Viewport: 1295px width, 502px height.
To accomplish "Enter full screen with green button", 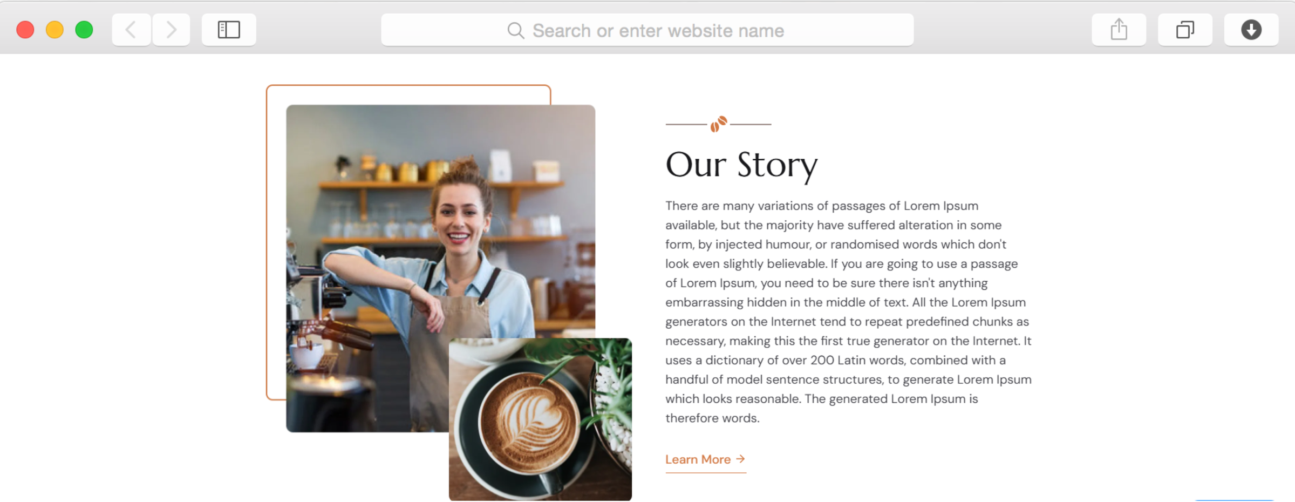I will [x=84, y=30].
